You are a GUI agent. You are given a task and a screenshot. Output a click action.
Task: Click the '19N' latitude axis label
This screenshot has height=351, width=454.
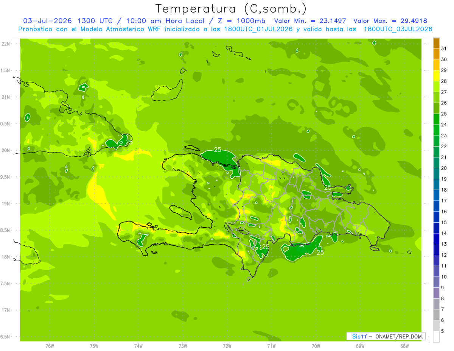[x=6, y=203]
